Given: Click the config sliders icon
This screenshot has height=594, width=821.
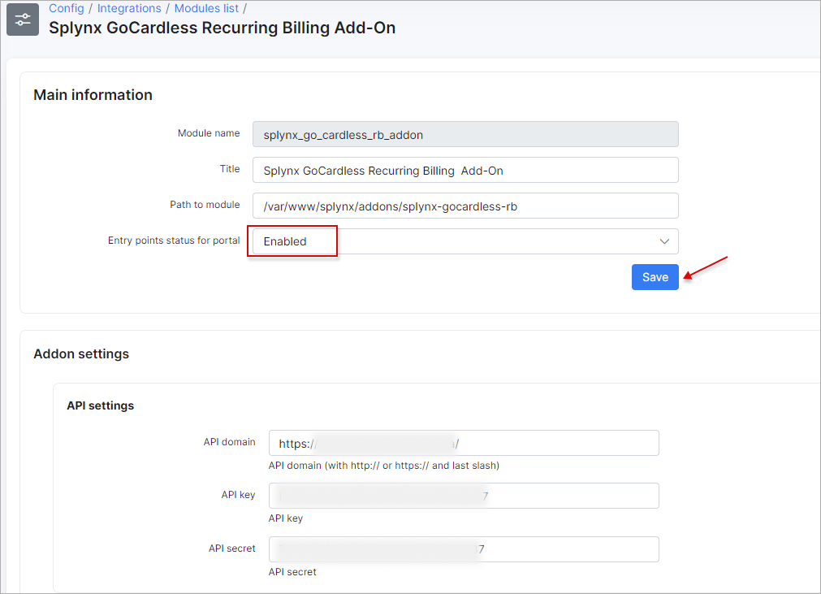Looking at the screenshot, I should (23, 19).
